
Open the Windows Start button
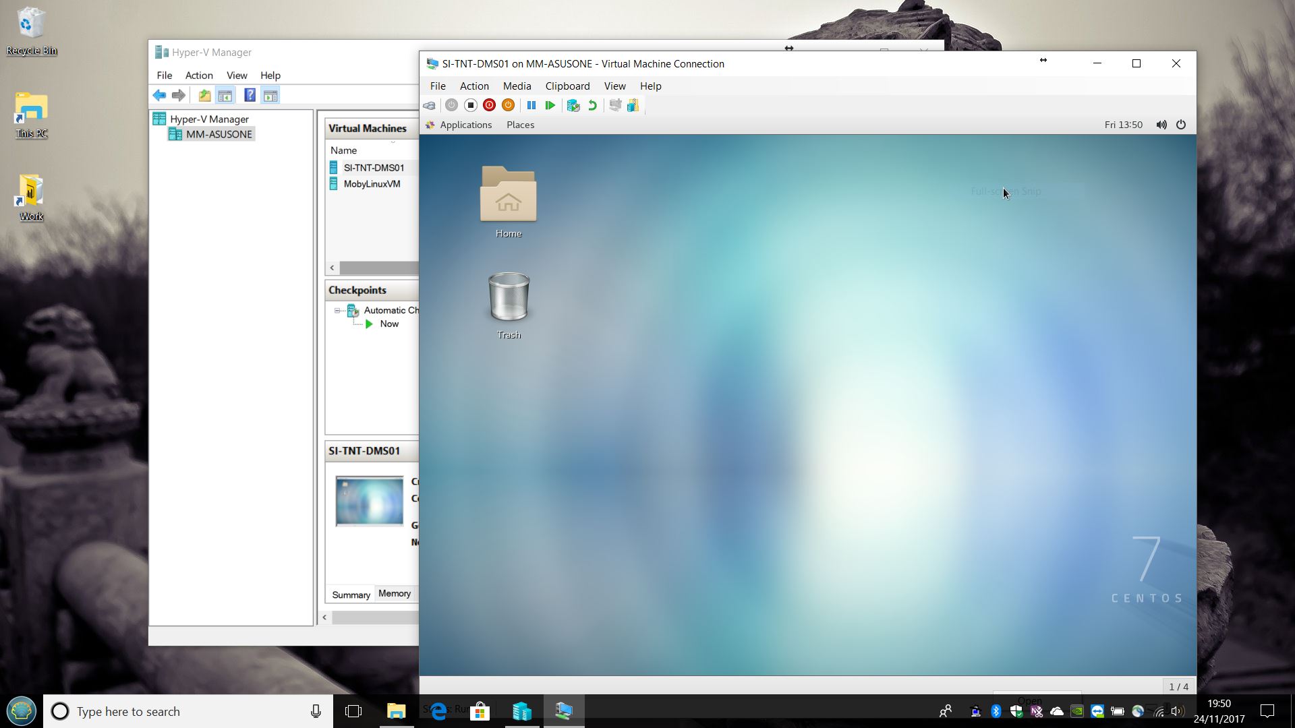pos(22,711)
